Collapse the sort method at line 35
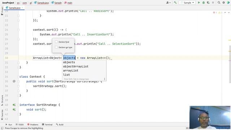The height and width of the screenshot is (130, 231). coord(18,81)
